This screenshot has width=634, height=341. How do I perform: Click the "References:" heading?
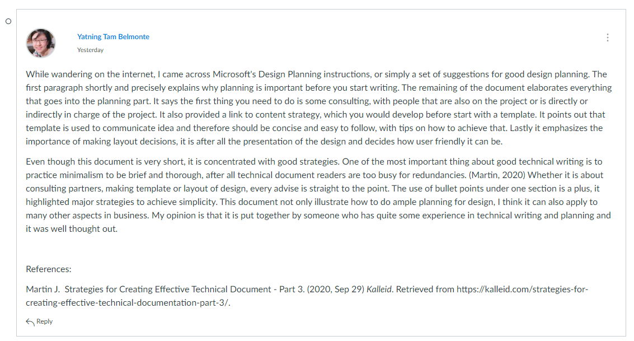pyautogui.click(x=49, y=269)
